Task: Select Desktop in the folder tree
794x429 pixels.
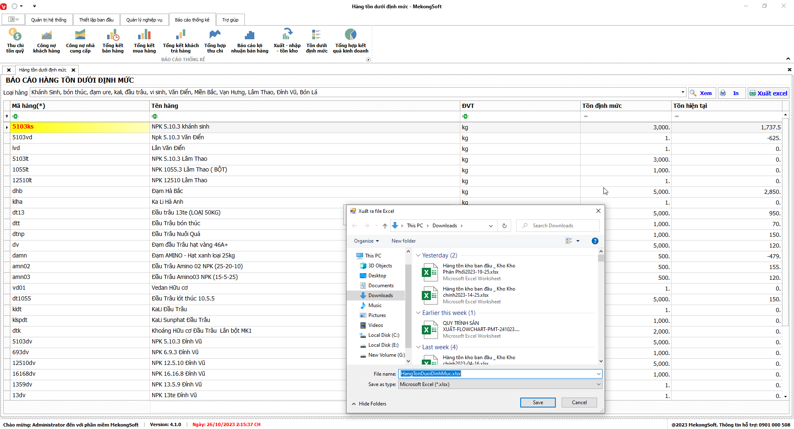Action: [377, 276]
